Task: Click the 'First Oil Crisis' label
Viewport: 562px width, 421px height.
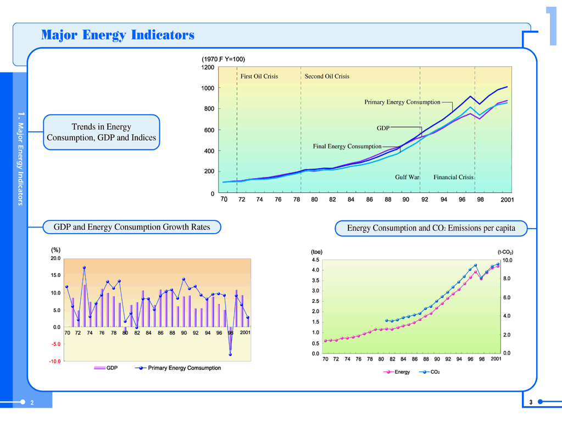Action: (259, 76)
